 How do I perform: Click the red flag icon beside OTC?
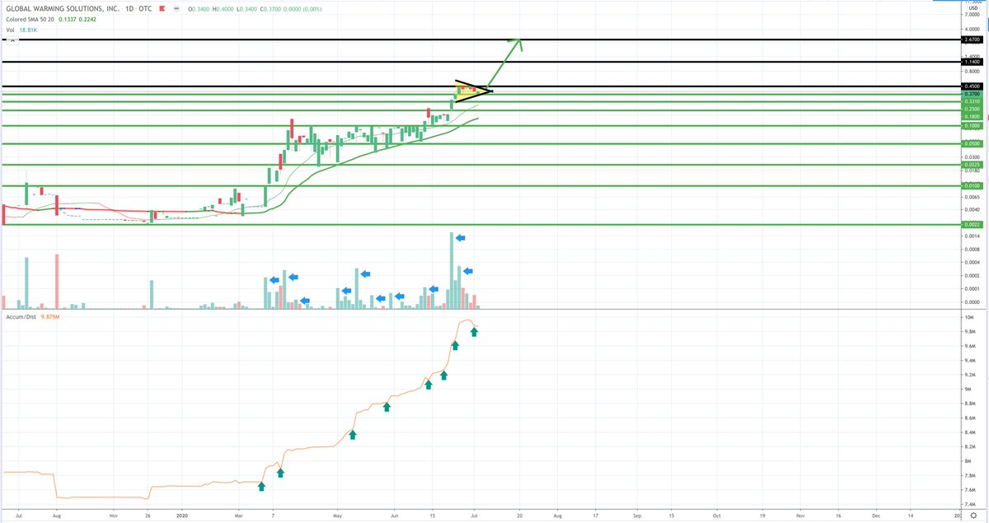[x=163, y=9]
